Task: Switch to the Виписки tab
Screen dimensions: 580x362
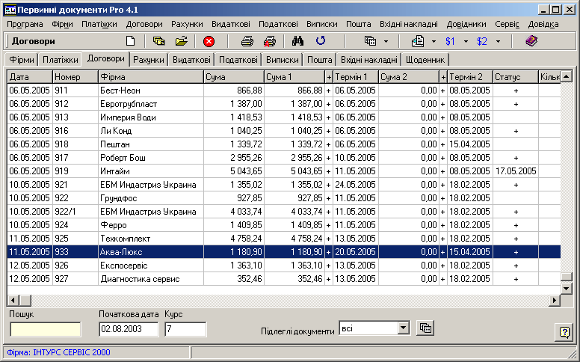Action: [283, 60]
